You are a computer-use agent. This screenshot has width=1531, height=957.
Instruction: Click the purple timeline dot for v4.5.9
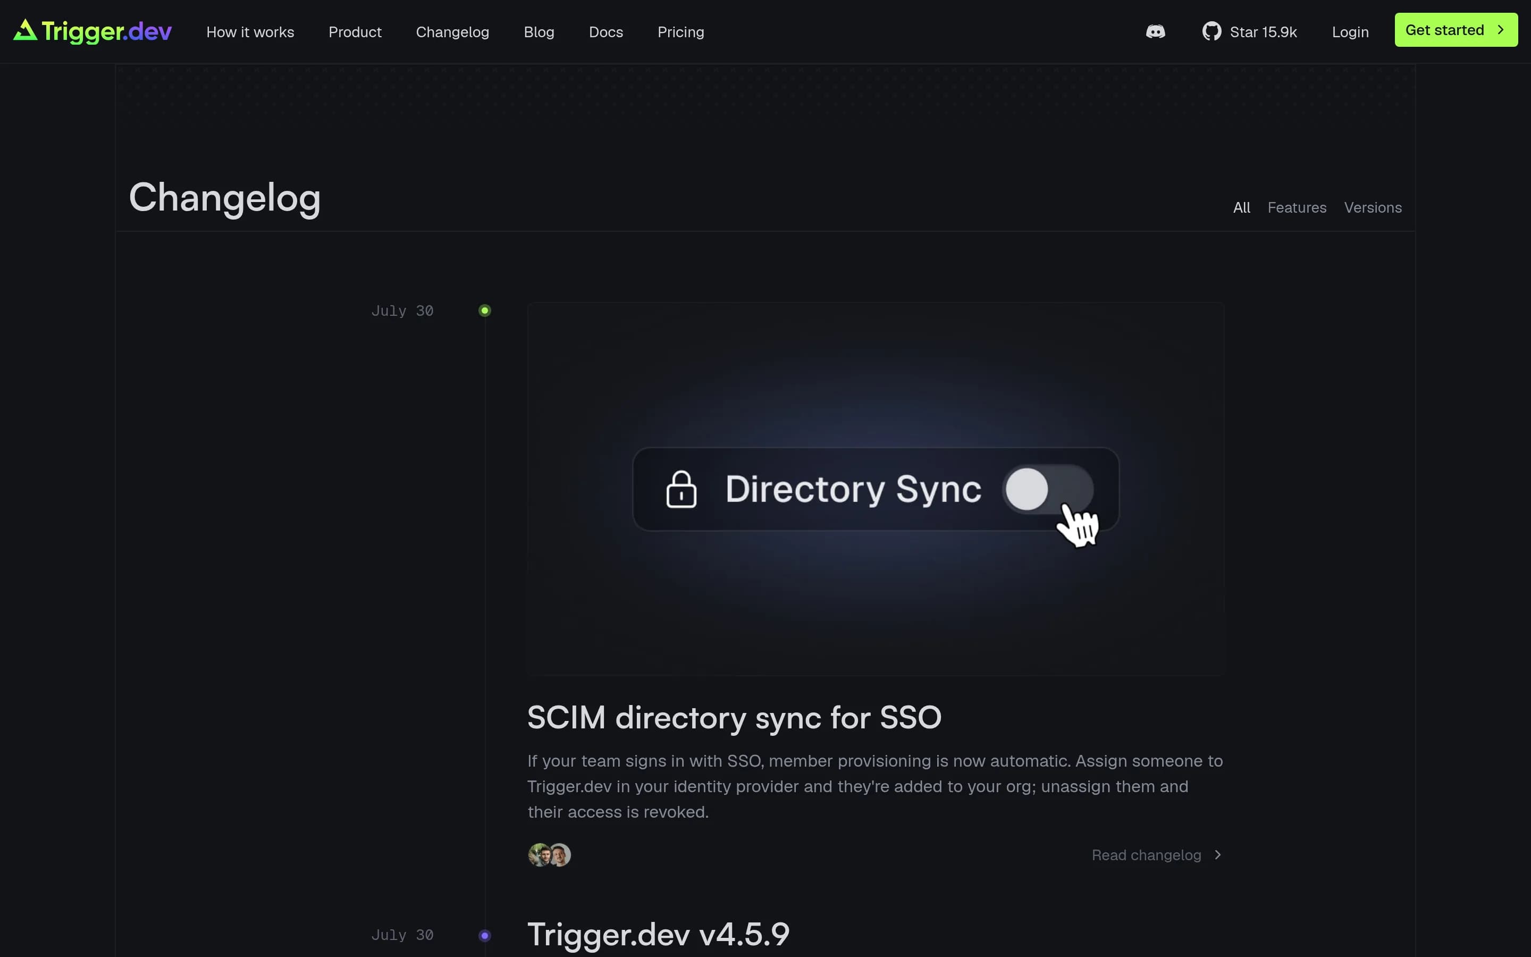[x=485, y=936]
